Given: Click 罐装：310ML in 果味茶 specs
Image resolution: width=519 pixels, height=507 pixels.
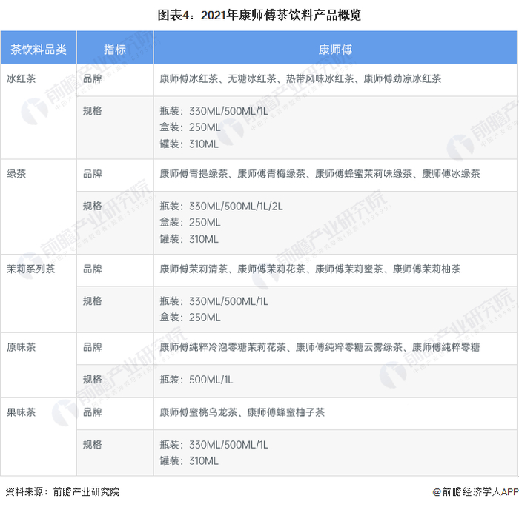Looking at the screenshot, I should (x=189, y=460).
